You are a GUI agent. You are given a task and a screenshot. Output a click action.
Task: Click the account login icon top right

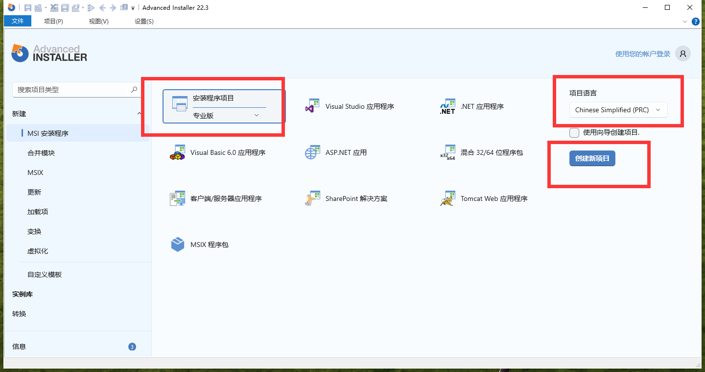pyautogui.click(x=682, y=53)
